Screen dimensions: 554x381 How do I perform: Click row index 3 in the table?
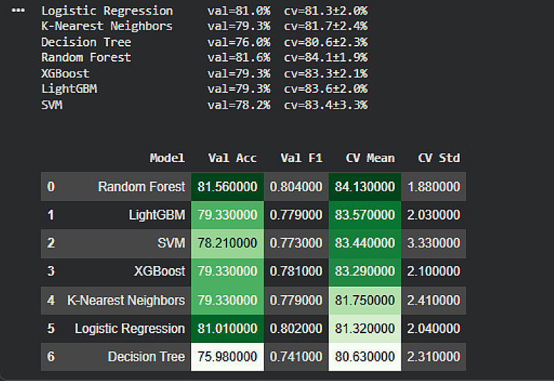[51, 272]
